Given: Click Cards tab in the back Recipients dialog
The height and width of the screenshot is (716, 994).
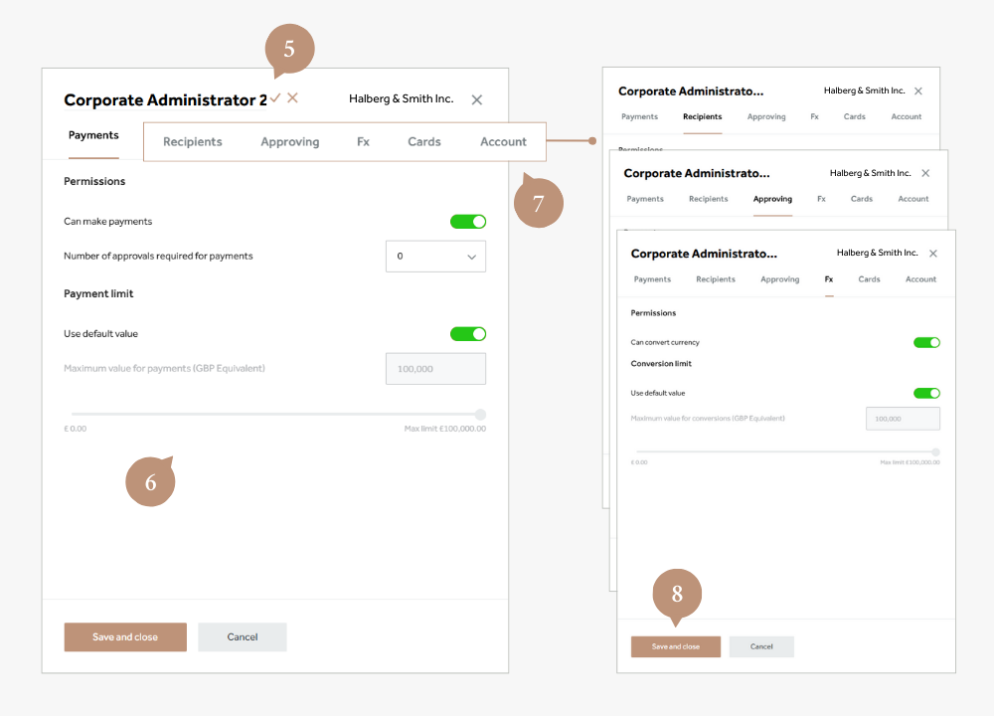Looking at the screenshot, I should point(855,116).
